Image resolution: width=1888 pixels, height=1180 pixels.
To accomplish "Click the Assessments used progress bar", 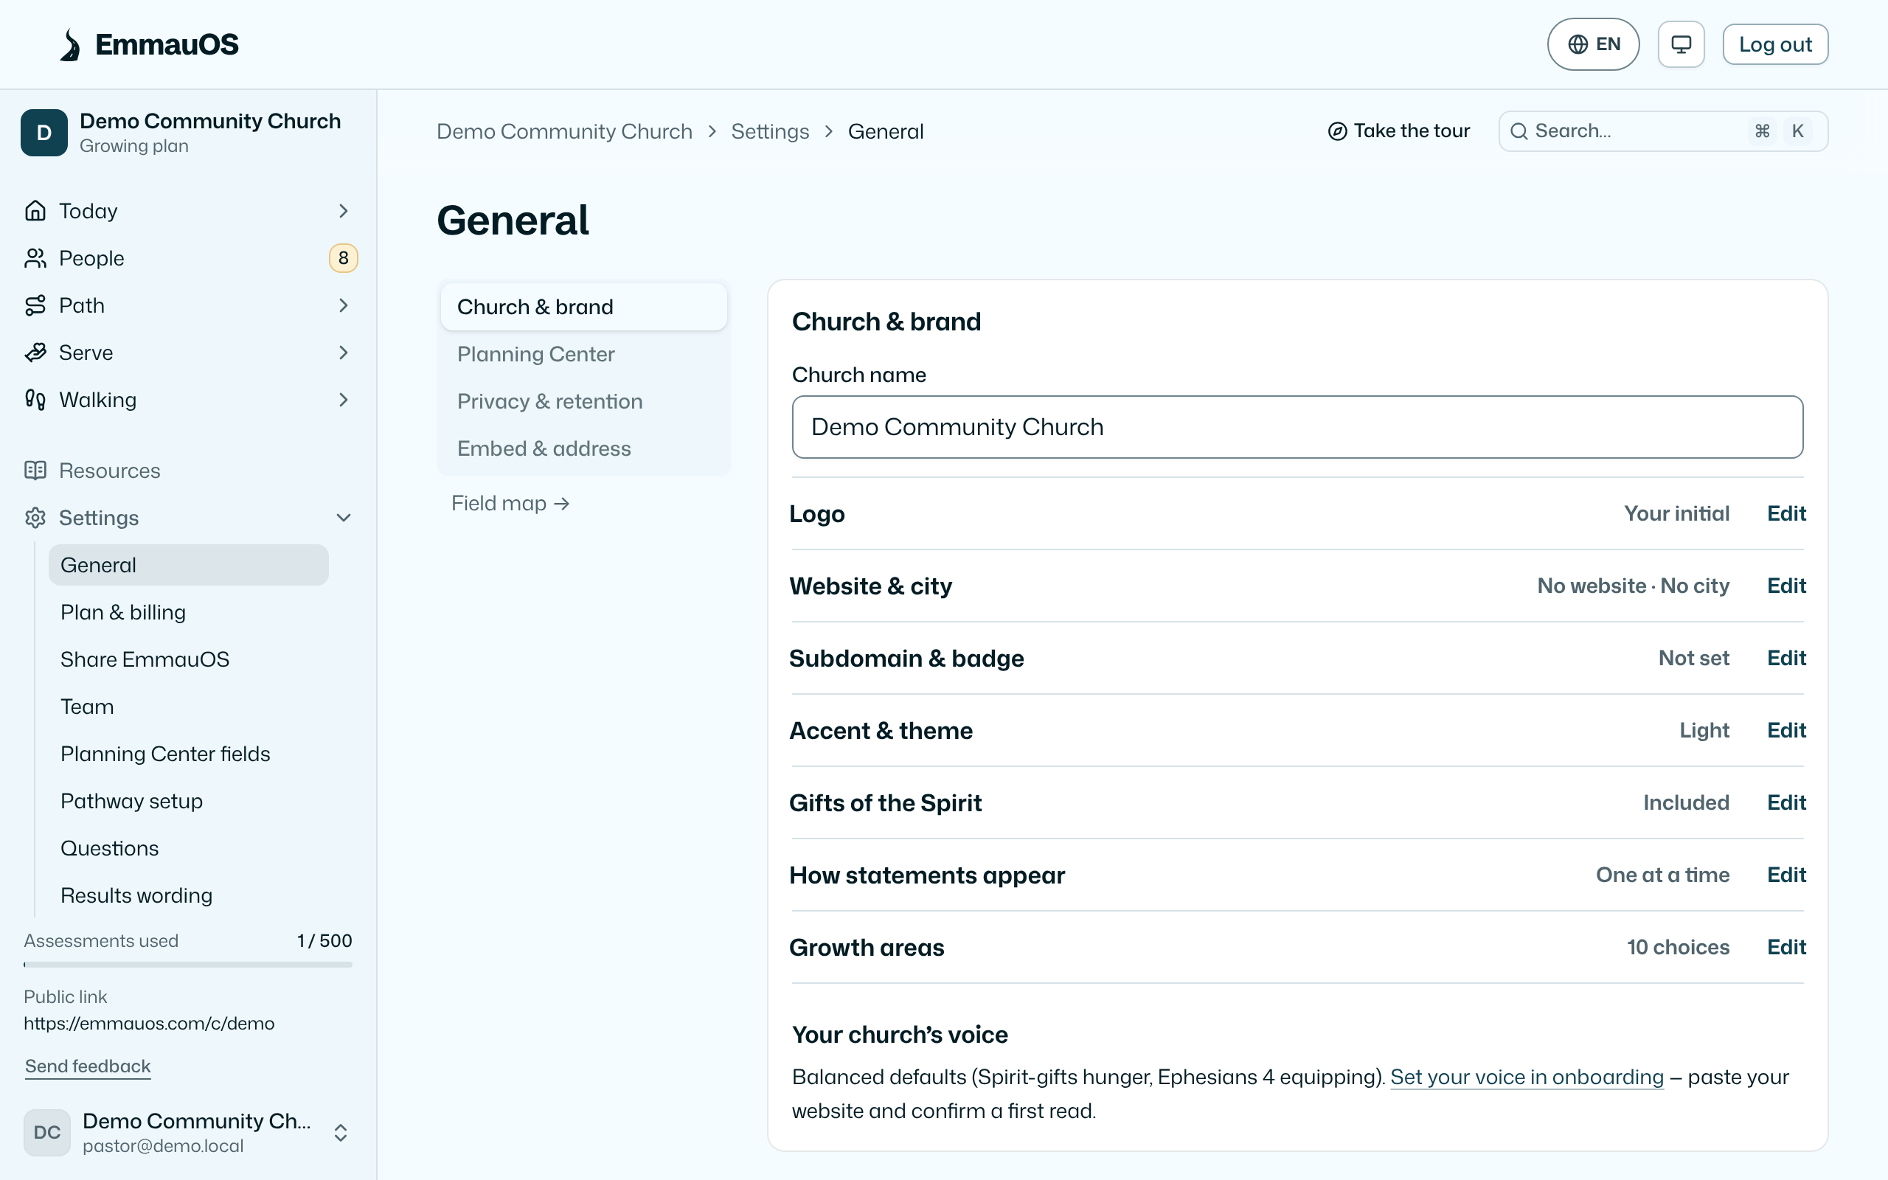I will (188, 965).
